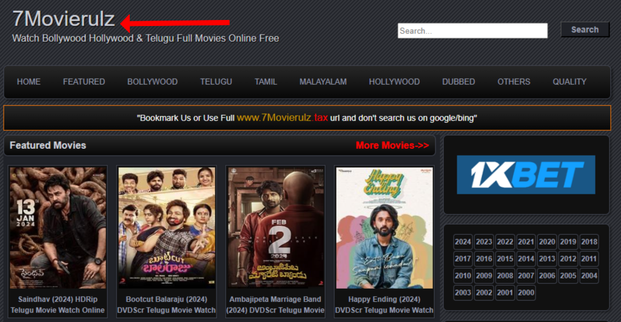Open the FEATURED menu item
The width and height of the screenshot is (621, 322).
pos(84,82)
